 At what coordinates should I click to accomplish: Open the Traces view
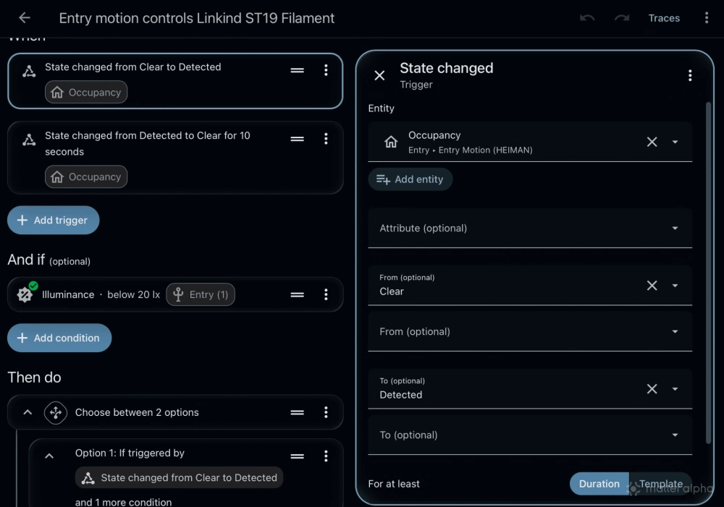pyautogui.click(x=664, y=18)
